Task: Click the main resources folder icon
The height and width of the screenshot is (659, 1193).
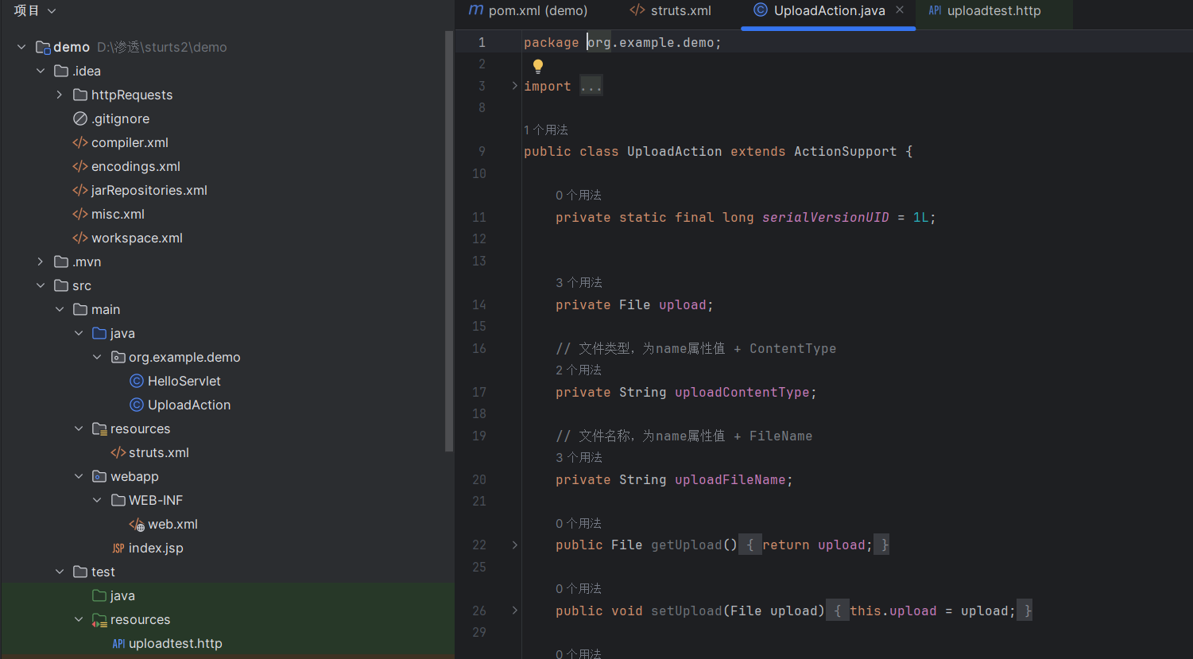Action: tap(99, 428)
